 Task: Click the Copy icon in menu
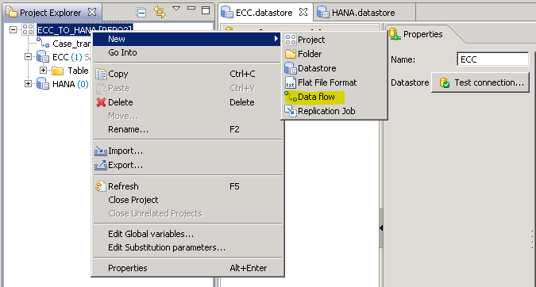point(101,74)
